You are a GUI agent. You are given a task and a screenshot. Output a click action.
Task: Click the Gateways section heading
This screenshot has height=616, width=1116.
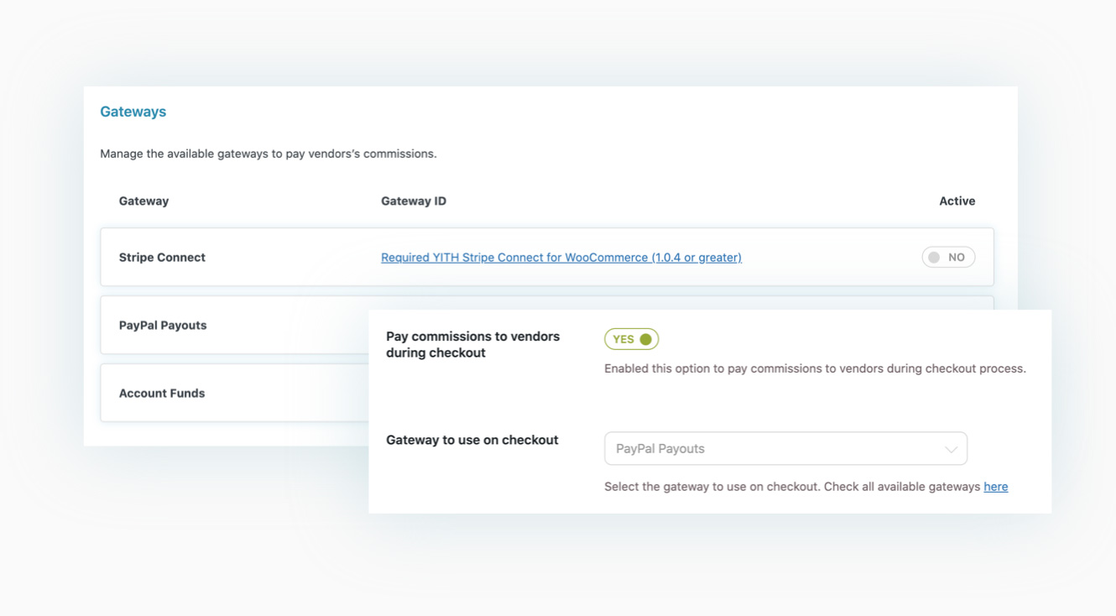point(133,112)
